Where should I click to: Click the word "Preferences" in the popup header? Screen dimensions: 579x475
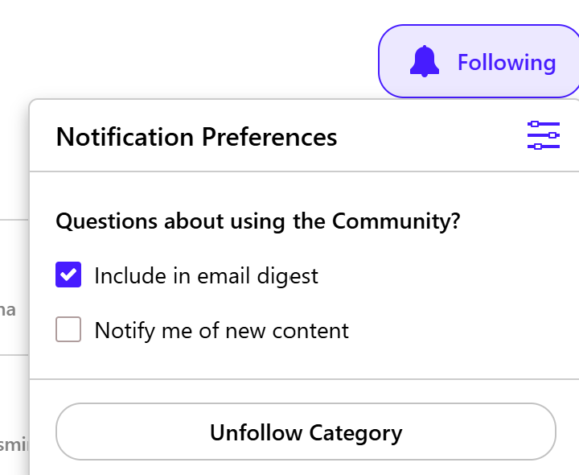pos(269,137)
